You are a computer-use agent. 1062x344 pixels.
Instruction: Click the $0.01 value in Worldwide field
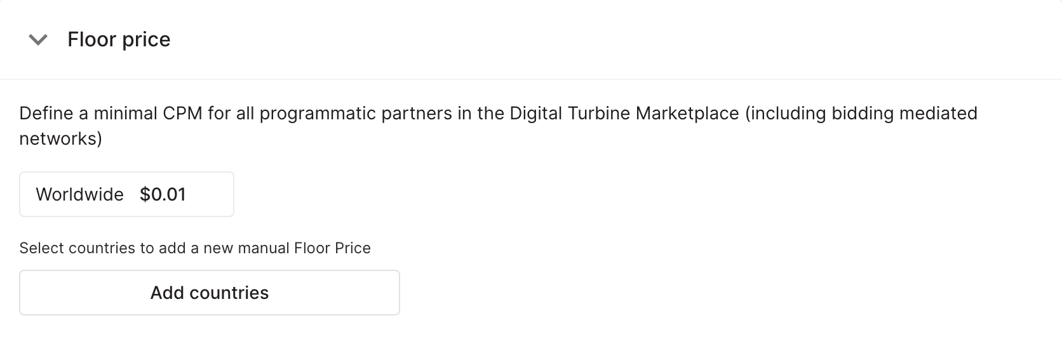pyautogui.click(x=163, y=194)
